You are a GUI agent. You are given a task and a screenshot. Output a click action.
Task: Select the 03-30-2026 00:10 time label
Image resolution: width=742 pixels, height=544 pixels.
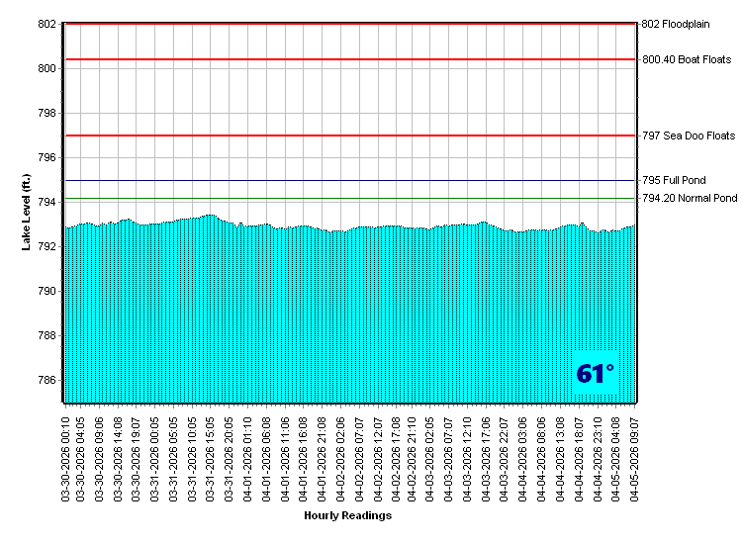tap(66, 456)
